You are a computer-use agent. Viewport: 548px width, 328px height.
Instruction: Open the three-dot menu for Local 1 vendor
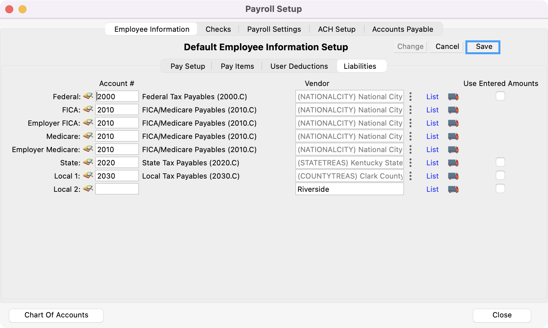pos(411,176)
